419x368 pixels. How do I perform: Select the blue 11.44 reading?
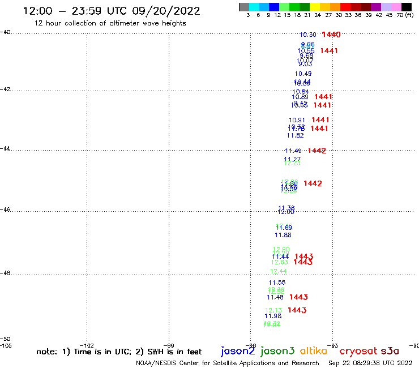(280, 257)
